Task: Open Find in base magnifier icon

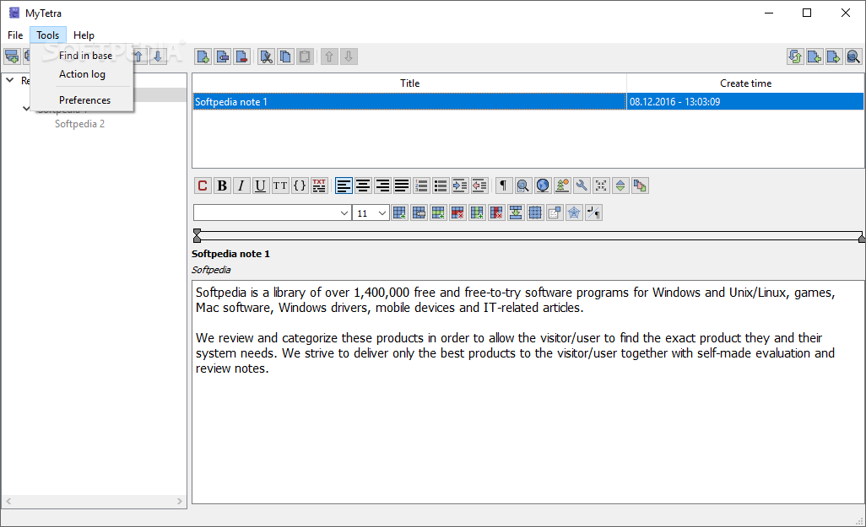Action: (853, 56)
